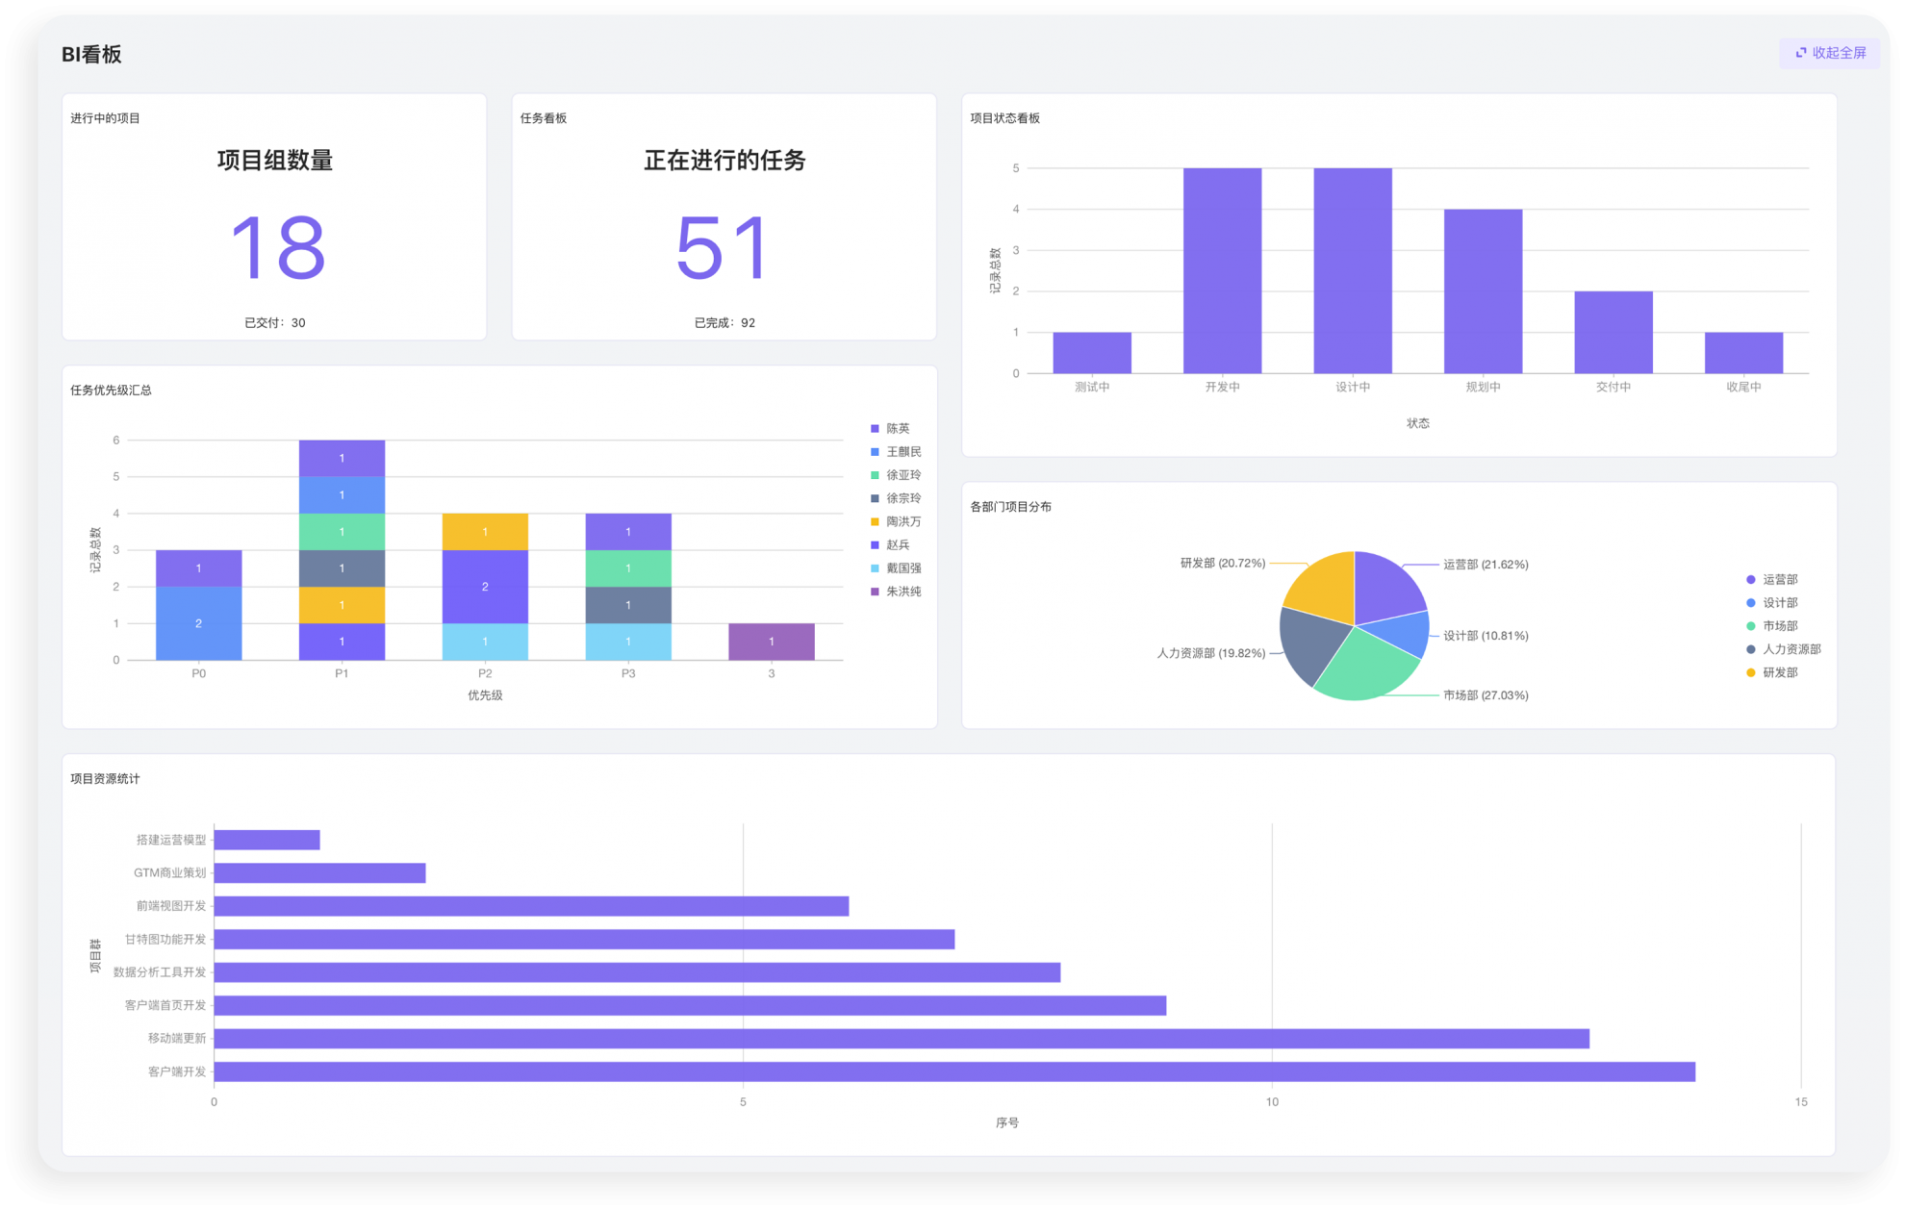This screenshot has width=1905, height=1210.
Task: Click the GTM商业策划 horizontal bar
Action: pyautogui.click(x=319, y=872)
